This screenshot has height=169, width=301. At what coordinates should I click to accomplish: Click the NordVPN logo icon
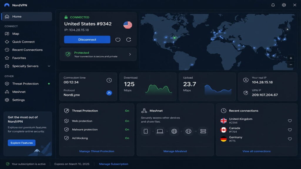click(7, 5)
